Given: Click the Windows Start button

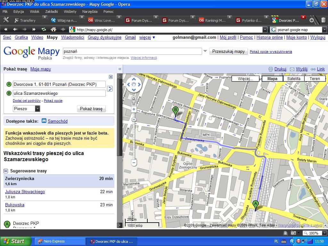Looking at the screenshot, I should (15, 241).
